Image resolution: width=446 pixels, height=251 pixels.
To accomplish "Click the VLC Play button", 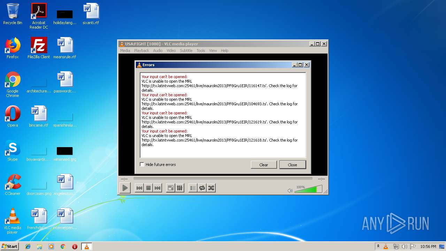I will pos(125,188).
